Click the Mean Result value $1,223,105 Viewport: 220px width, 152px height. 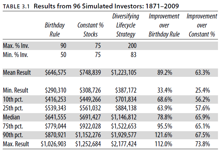122,72
